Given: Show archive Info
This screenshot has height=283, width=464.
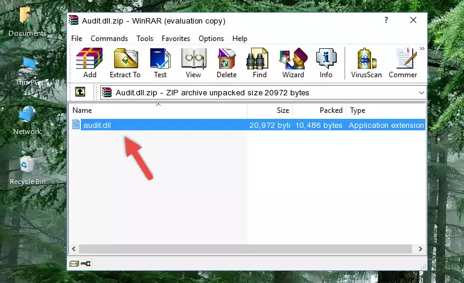Looking at the screenshot, I should [x=326, y=63].
